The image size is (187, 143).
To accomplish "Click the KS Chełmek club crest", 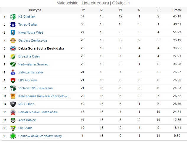I will click(13, 17).
